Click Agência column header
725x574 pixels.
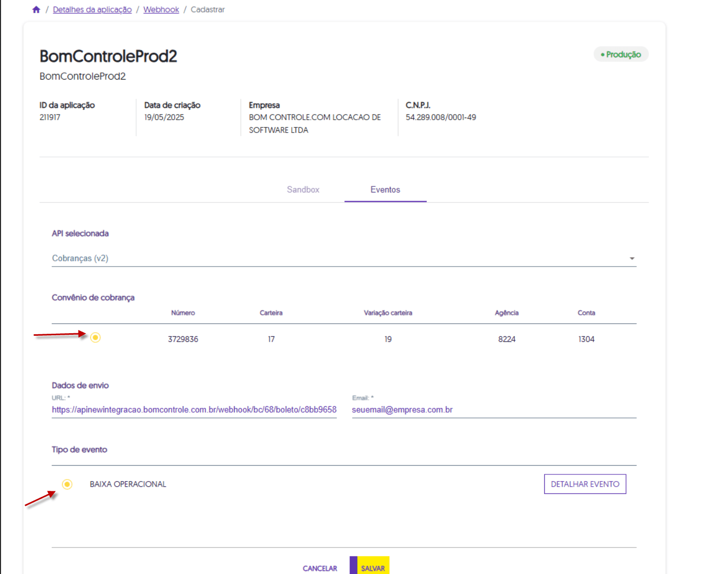(x=507, y=313)
